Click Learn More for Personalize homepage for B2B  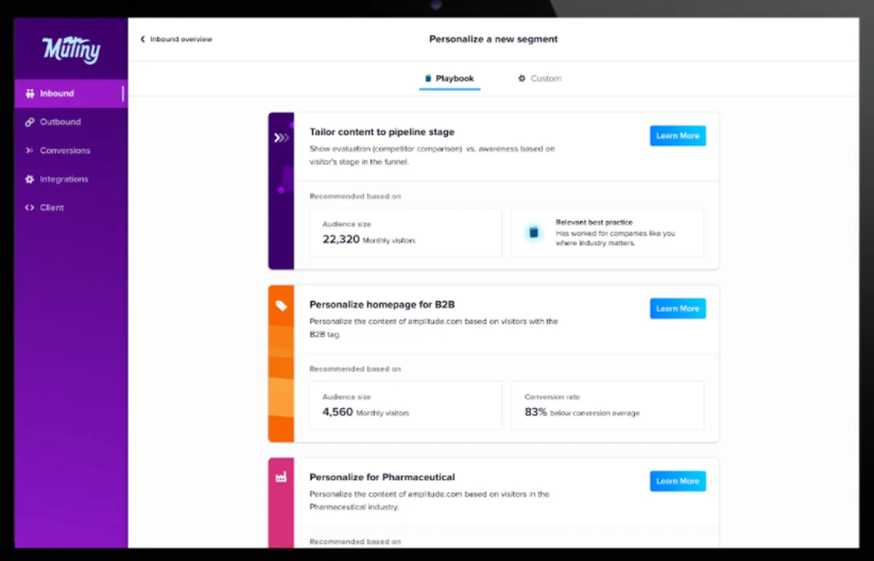click(677, 308)
